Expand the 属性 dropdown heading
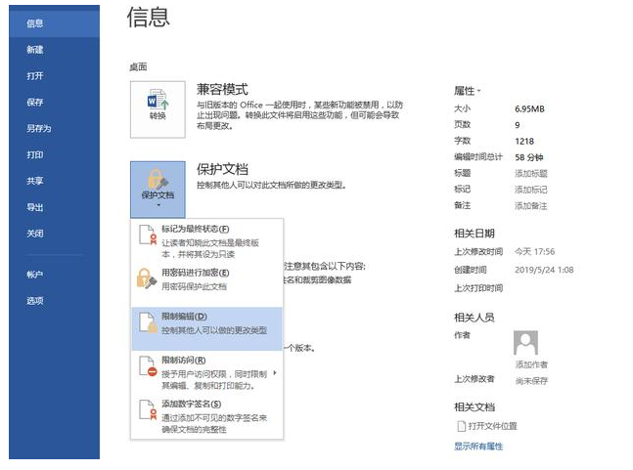This screenshot has width=633, height=470. 468,91
